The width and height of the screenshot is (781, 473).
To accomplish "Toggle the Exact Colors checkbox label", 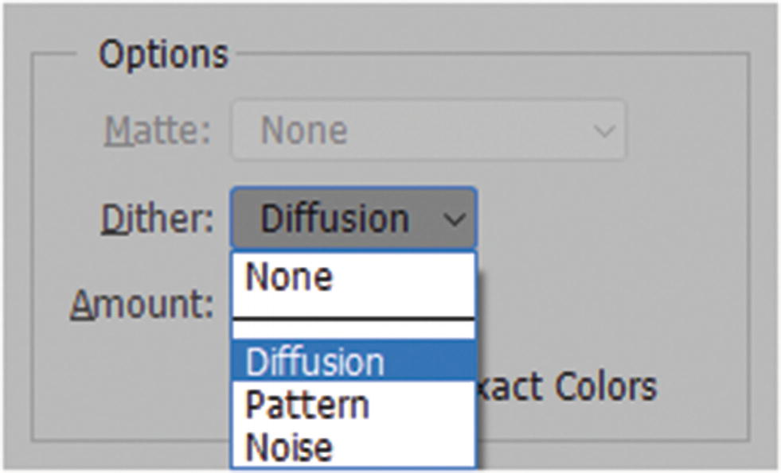I will 567,387.
